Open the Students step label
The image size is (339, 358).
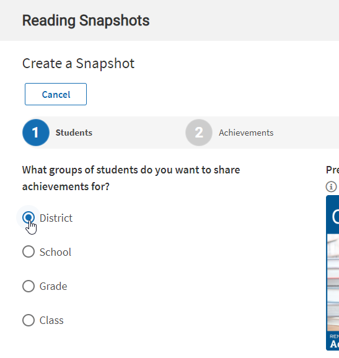pyautogui.click(x=74, y=133)
